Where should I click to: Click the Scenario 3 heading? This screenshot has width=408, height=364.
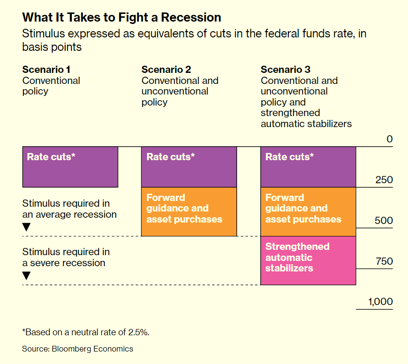tap(285, 70)
